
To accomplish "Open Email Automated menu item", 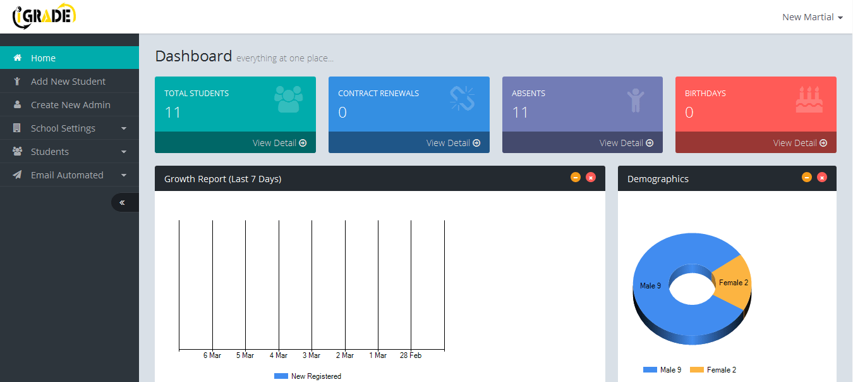I will click(x=70, y=175).
